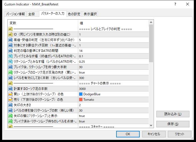This screenshot has height=142, width=196.
Task: Click the 値 column header
Action: point(113,23)
